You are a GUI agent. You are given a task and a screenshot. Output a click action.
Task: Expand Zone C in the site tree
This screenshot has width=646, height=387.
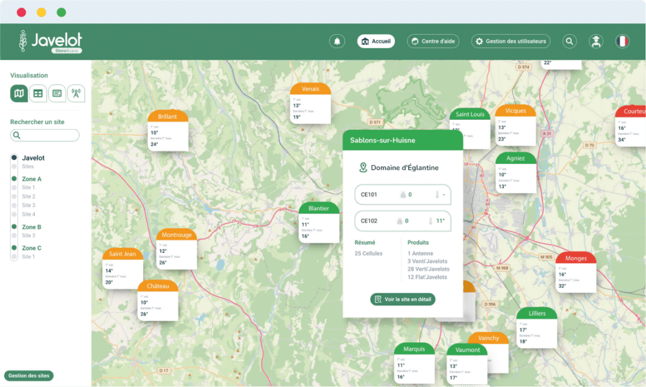pyautogui.click(x=32, y=248)
